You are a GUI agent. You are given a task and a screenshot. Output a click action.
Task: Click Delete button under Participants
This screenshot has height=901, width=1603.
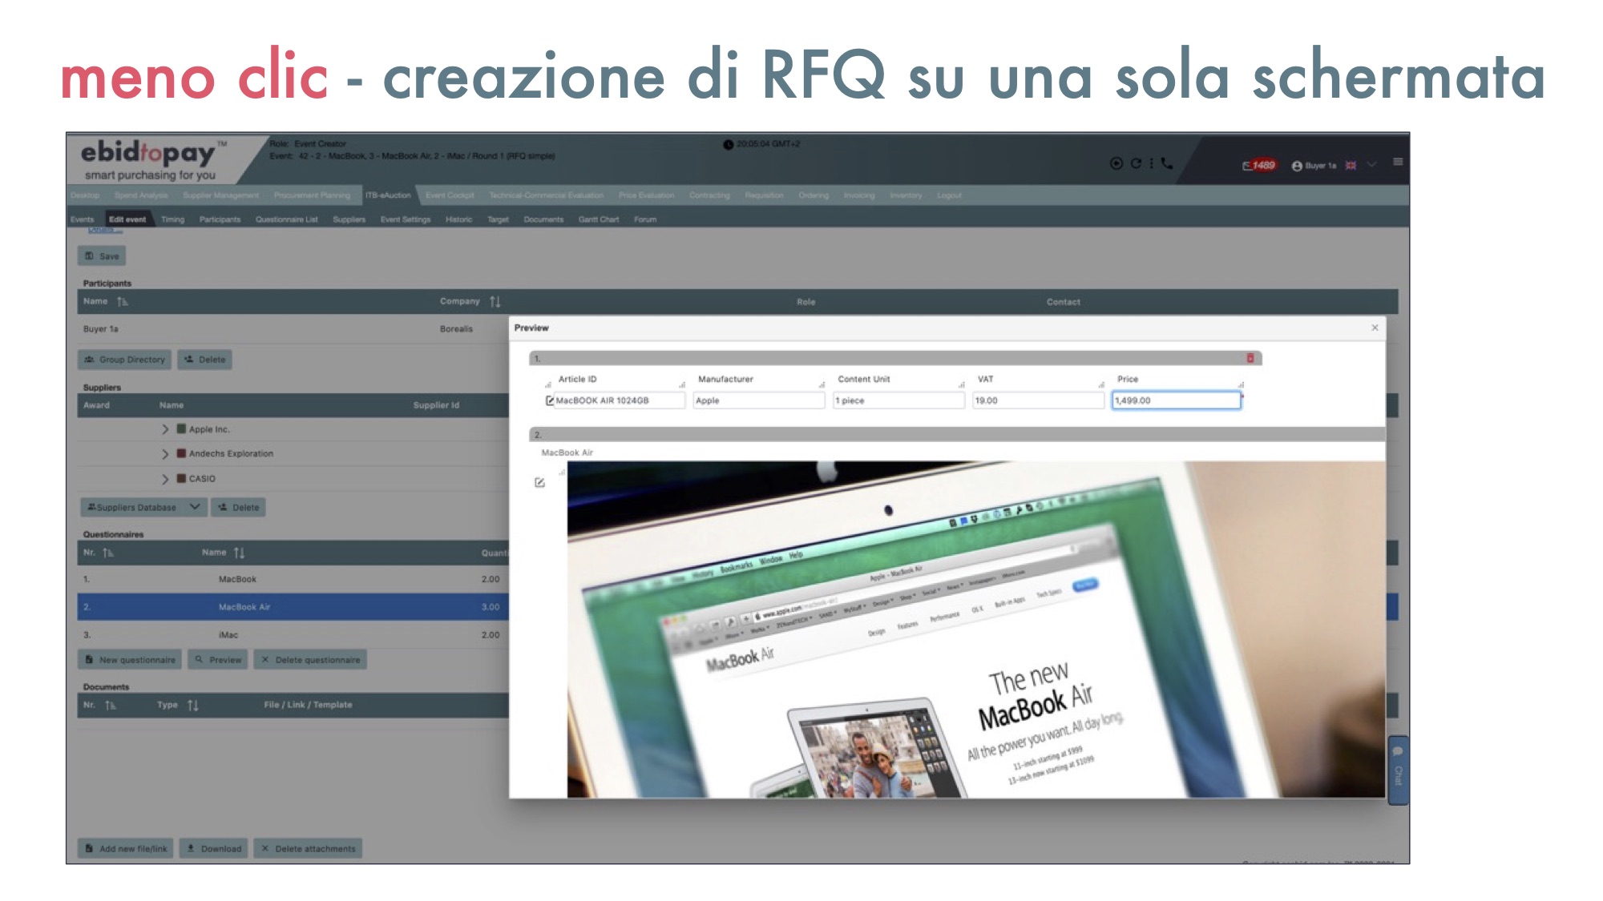pos(204,360)
